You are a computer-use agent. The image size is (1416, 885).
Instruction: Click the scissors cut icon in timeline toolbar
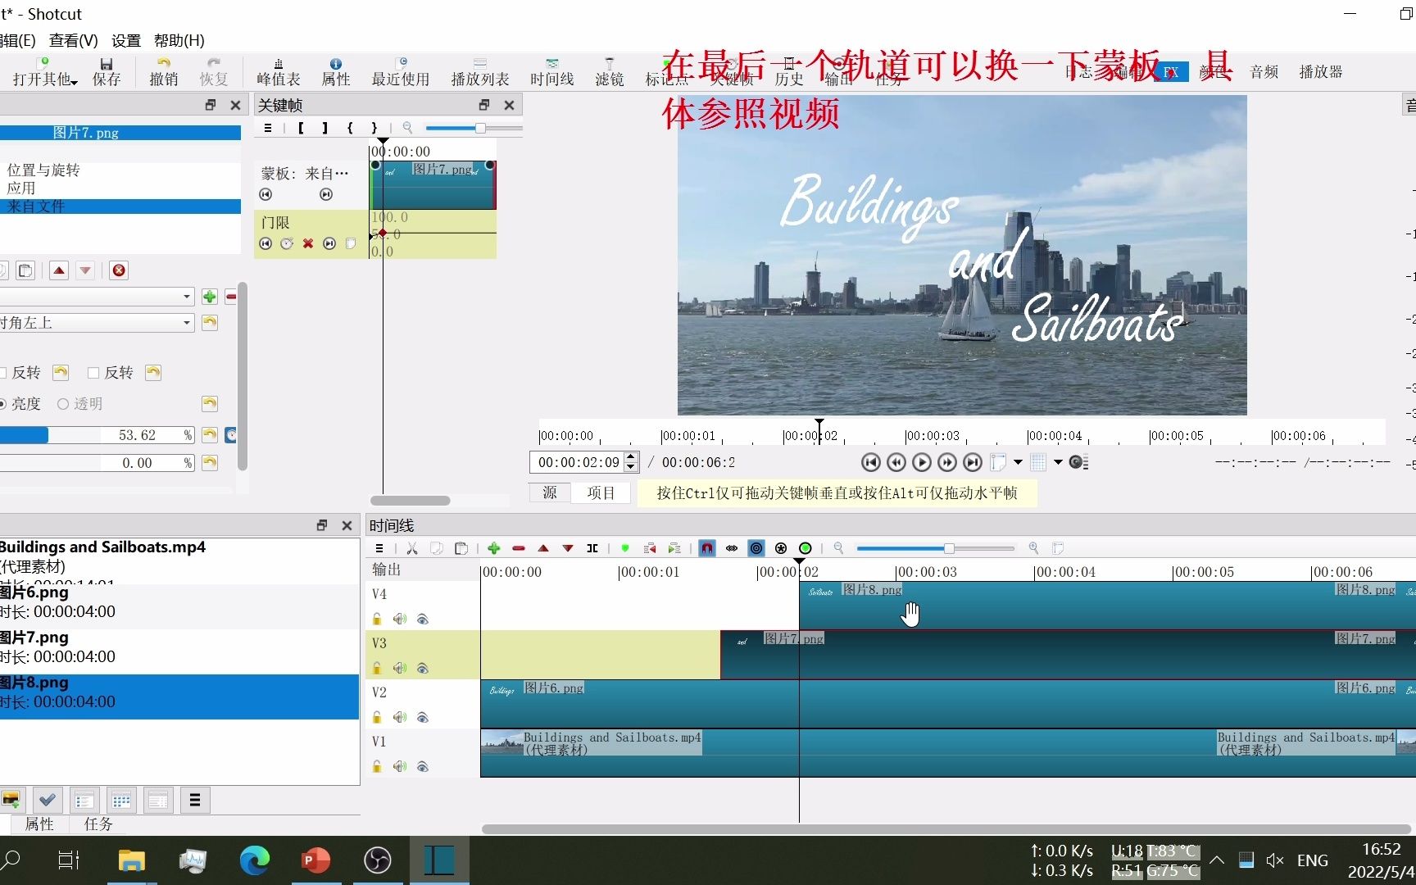point(412,548)
